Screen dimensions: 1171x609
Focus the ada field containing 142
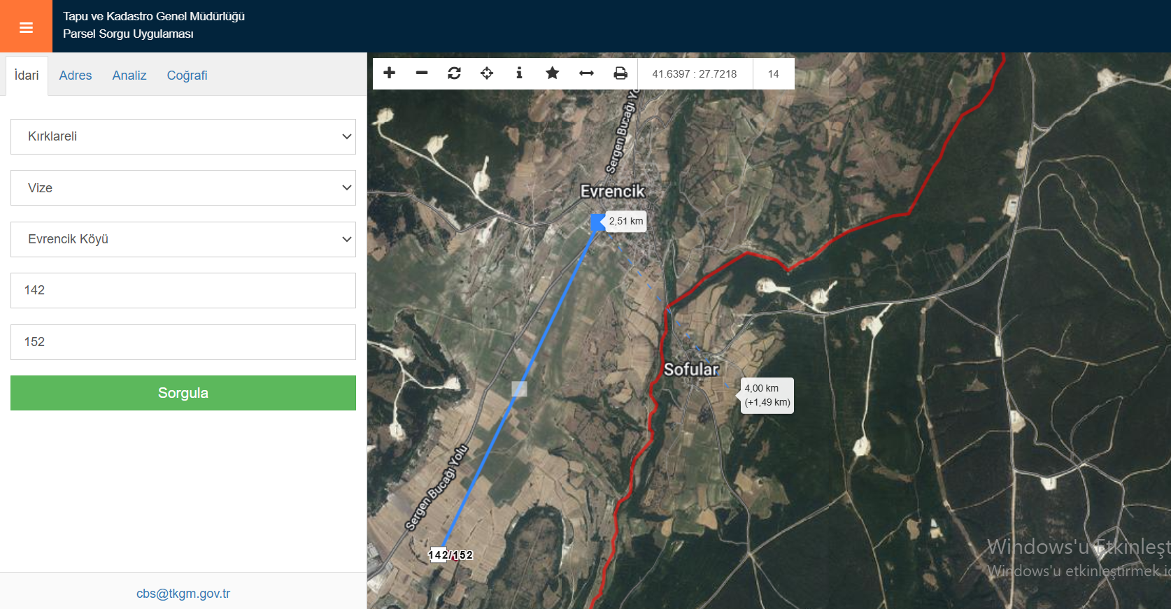click(183, 290)
